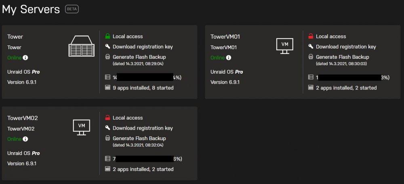Click the green Online status on TowerVM02 card

click(14, 139)
